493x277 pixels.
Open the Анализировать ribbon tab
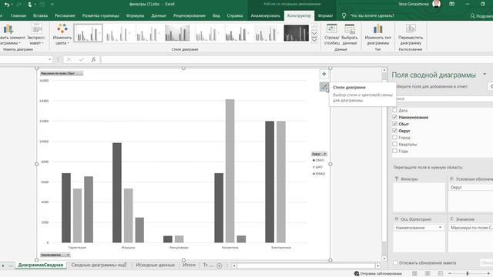coord(265,15)
